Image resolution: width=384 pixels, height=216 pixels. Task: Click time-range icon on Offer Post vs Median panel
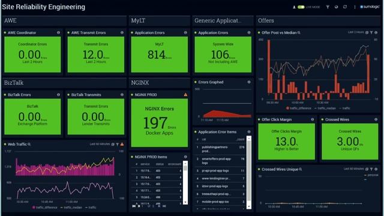click(x=367, y=32)
